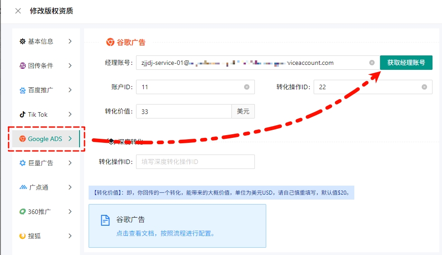Close the 修改版权资质 dialog with the X icon
442x255 pixels.
(x=18, y=11)
